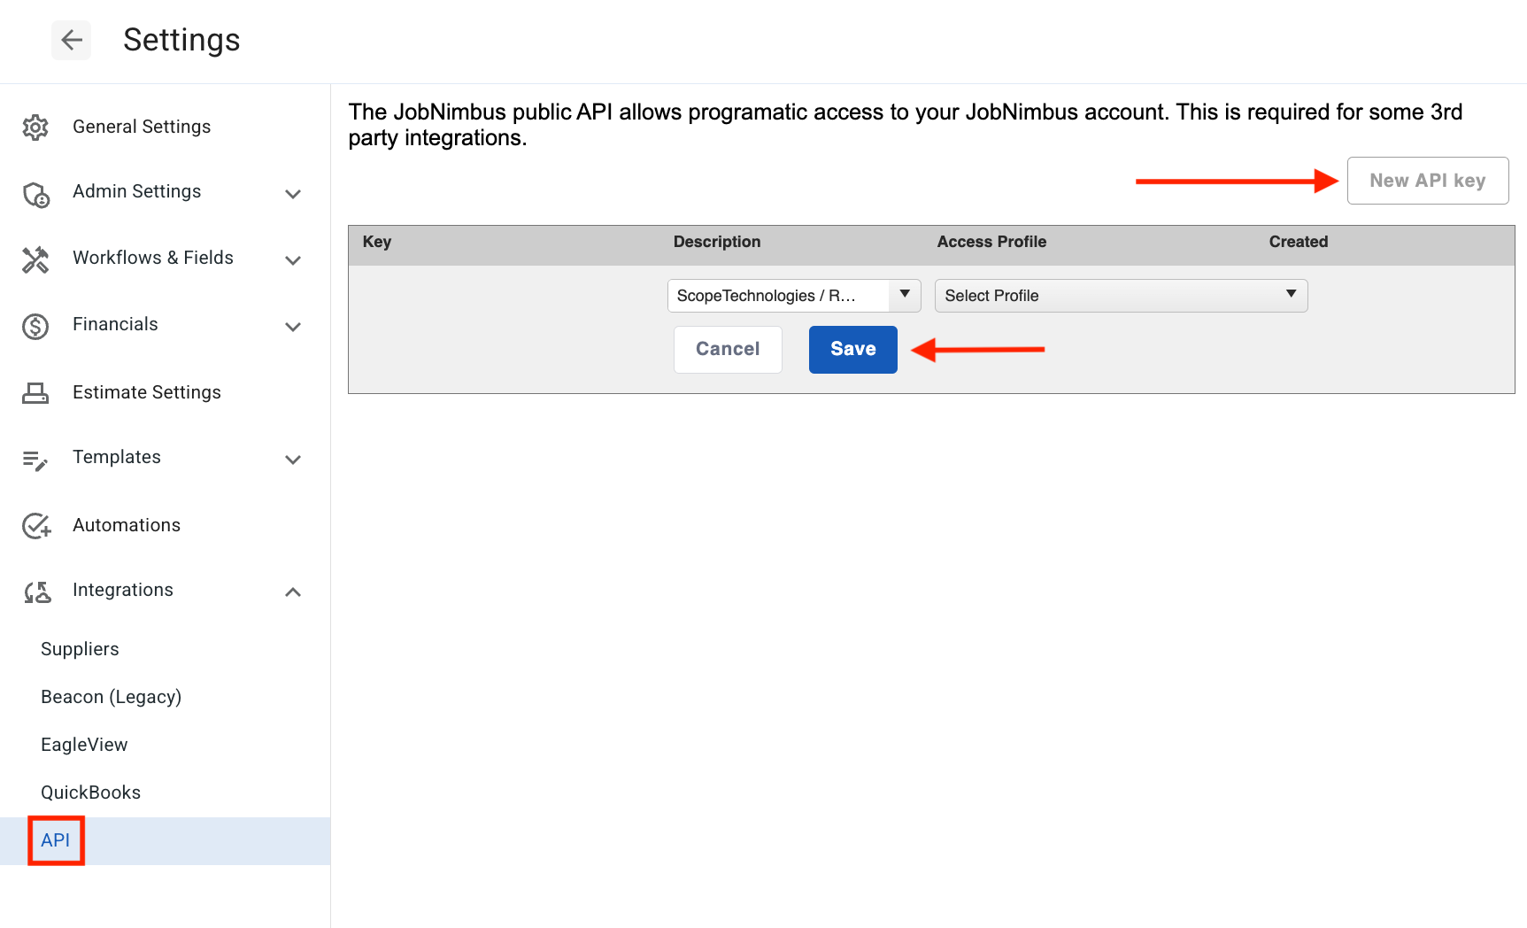Click the Integrations menu label

coord(123,590)
